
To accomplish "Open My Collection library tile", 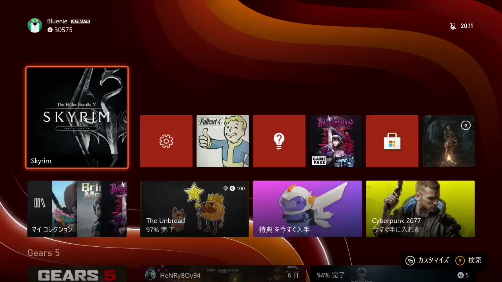I will (x=77, y=209).
